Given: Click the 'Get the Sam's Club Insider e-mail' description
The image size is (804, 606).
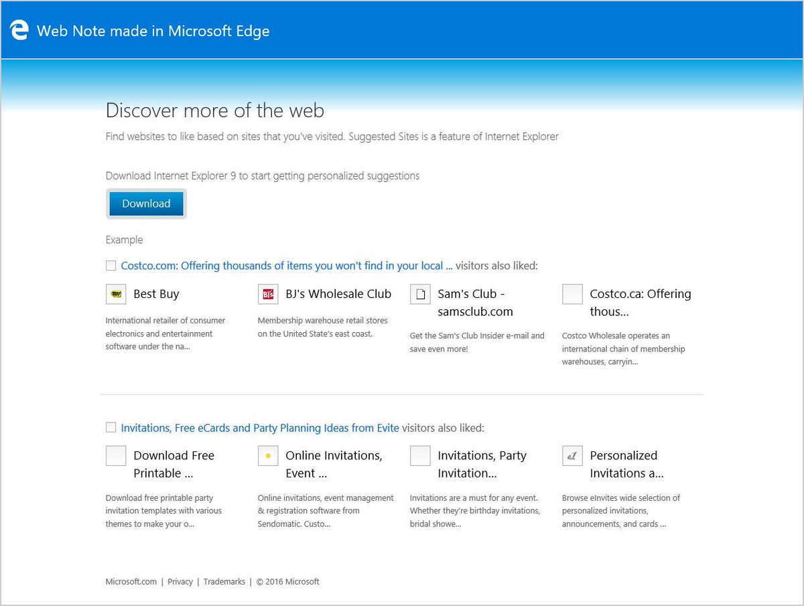Looking at the screenshot, I should pos(477,342).
